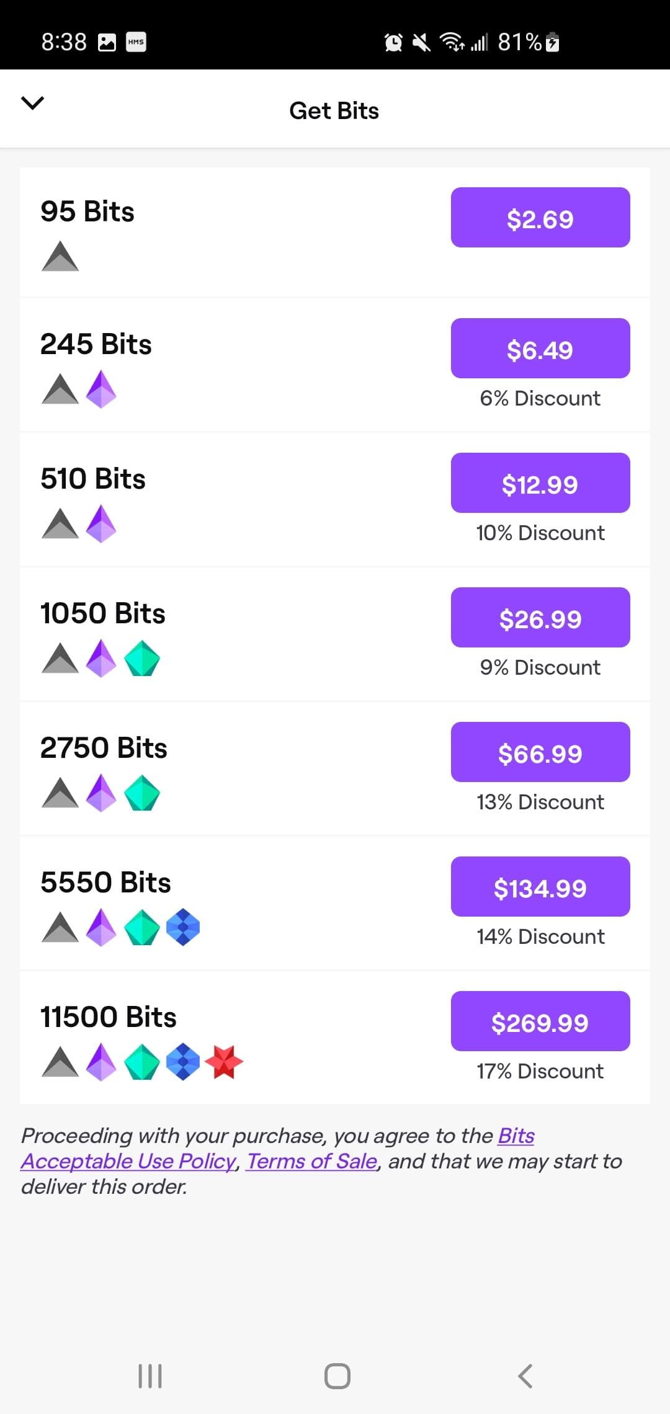Image resolution: width=670 pixels, height=1414 pixels.
Task: Tap the green gem in 2750 Bits row
Action: point(142,793)
